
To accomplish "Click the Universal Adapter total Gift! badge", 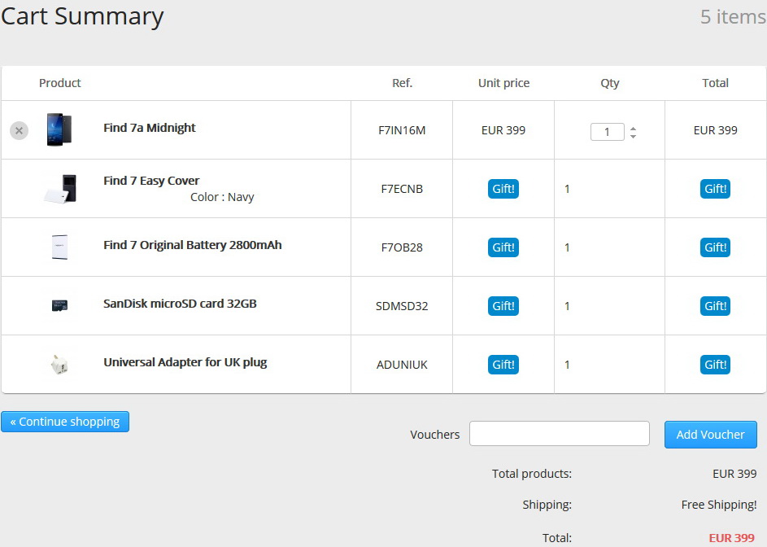I will pos(715,365).
